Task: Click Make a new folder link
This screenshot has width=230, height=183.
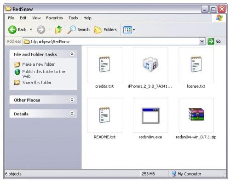Action: pyautogui.click(x=38, y=64)
